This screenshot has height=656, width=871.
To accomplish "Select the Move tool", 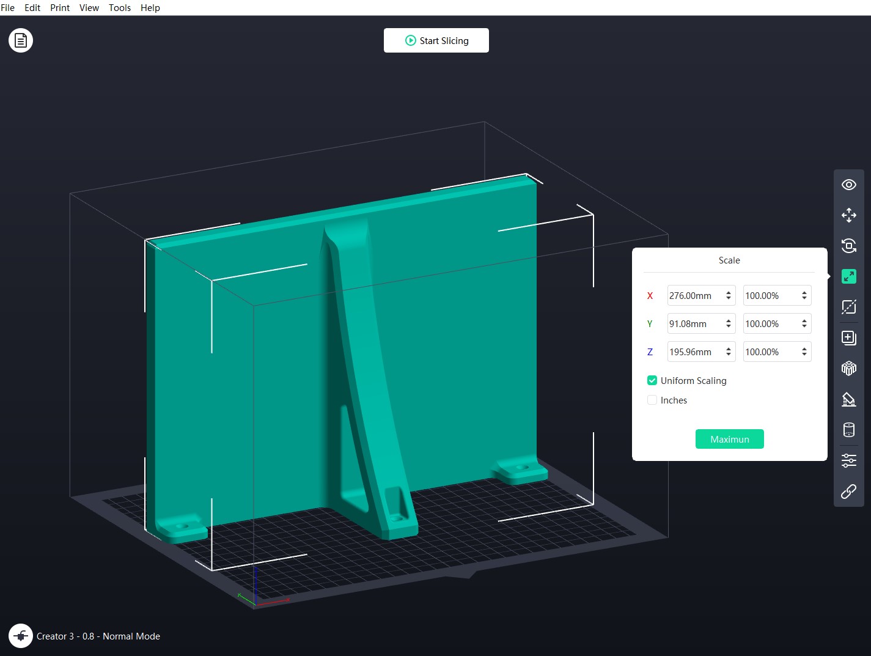I will point(848,215).
